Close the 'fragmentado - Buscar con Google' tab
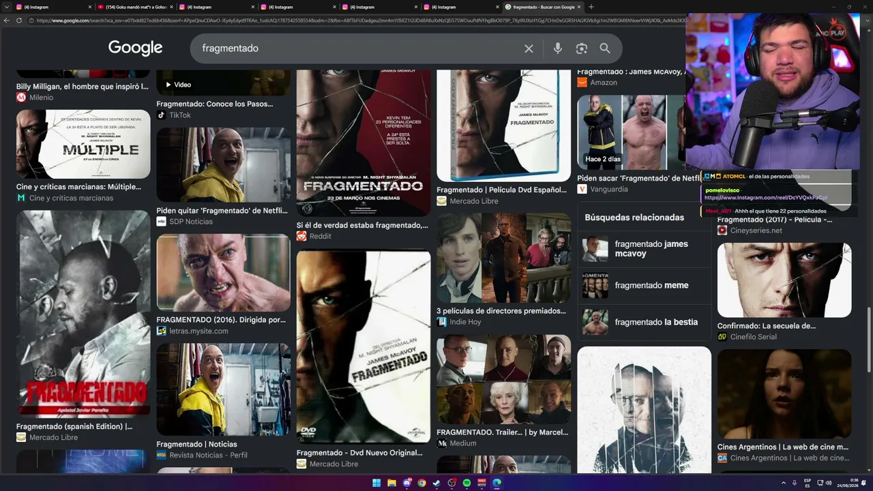The image size is (873, 491). tap(579, 7)
